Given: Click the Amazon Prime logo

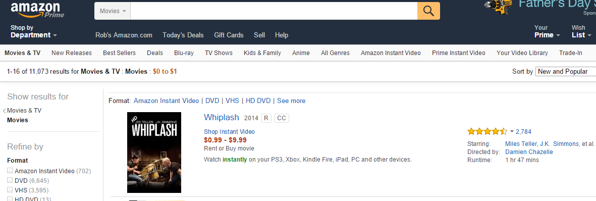Looking at the screenshot, I should [x=37, y=10].
